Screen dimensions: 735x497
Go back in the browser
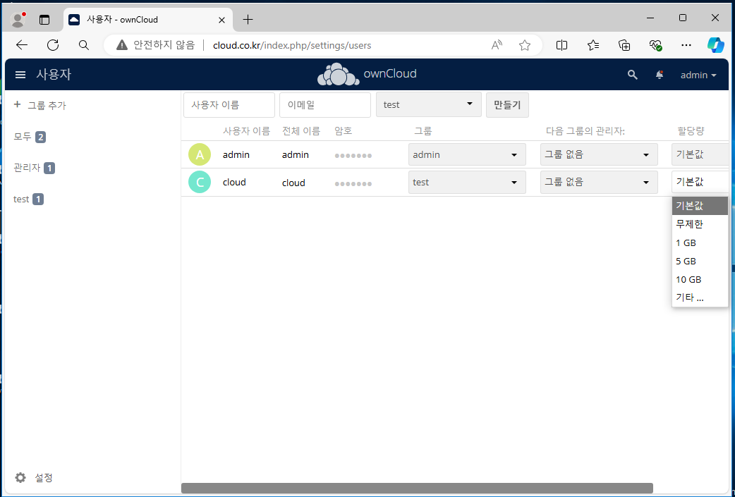[22, 45]
